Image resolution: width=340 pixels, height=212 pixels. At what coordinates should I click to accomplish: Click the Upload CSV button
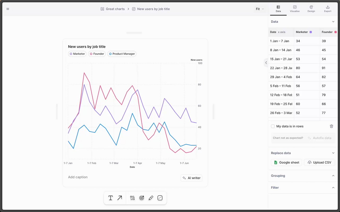click(320, 162)
